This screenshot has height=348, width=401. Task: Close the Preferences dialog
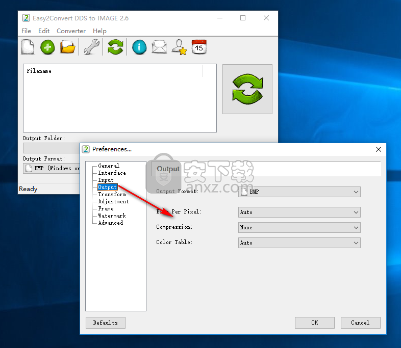pos(379,149)
